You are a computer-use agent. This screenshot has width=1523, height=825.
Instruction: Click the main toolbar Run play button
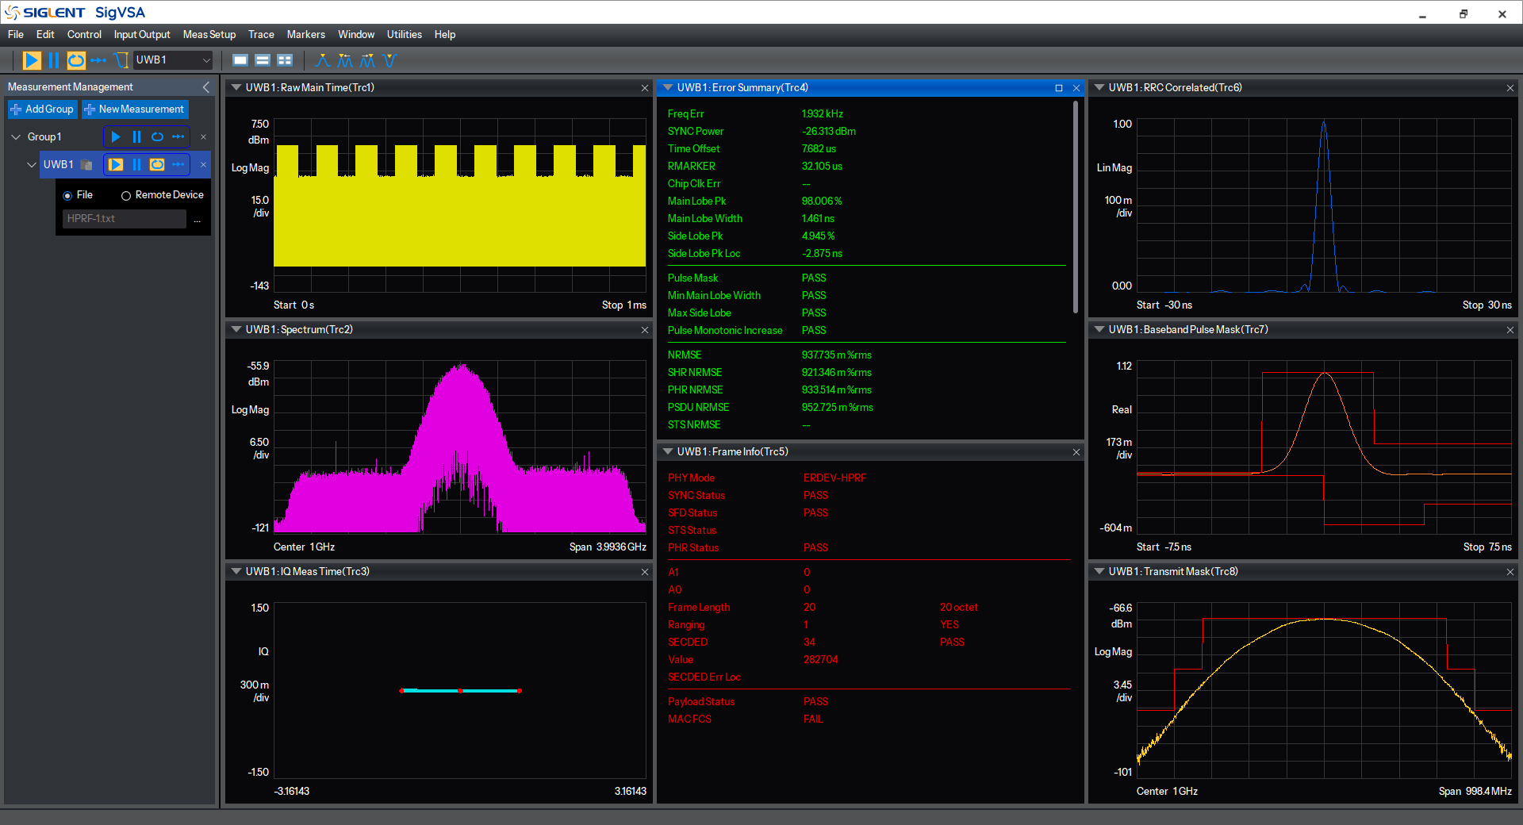[x=32, y=60]
